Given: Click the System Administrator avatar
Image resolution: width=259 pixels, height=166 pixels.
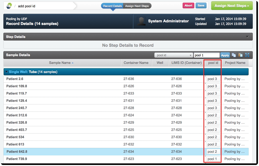Looking at the screenshot, I should tap(141, 21).
